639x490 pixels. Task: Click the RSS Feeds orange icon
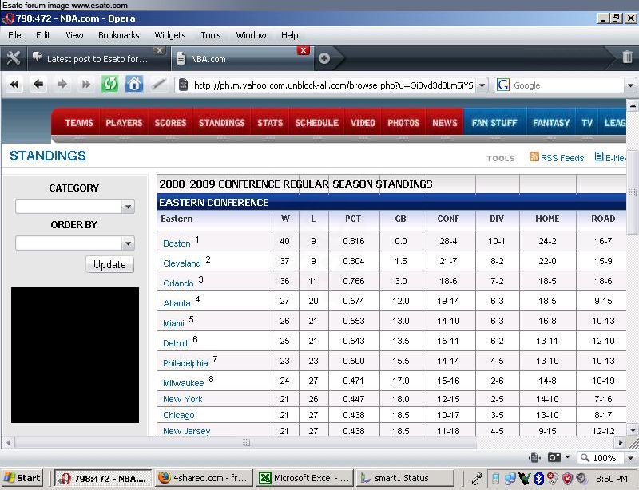click(534, 156)
